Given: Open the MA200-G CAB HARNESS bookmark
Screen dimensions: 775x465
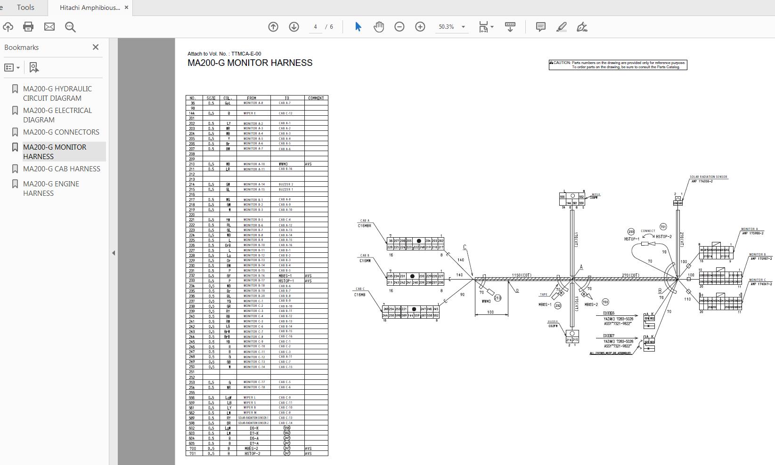Looking at the screenshot, I should tap(61, 168).
